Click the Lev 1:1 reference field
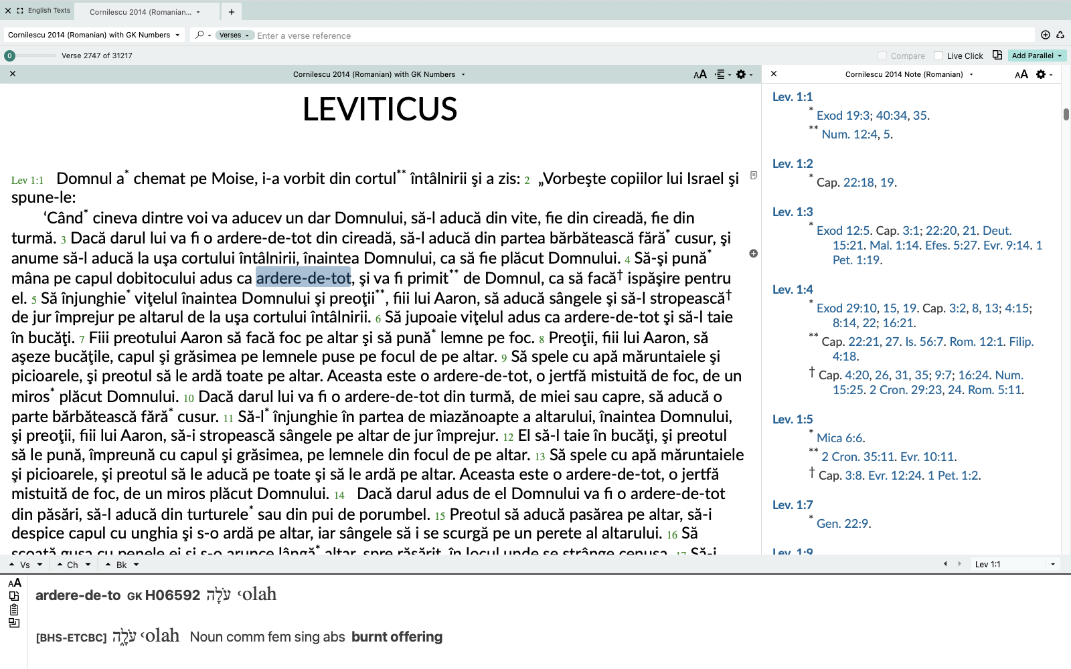Image resolution: width=1071 pixels, height=669 pixels. coord(1009,564)
